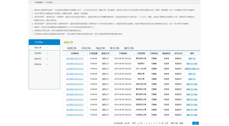The width and height of the screenshot is (229, 126).
Task: Click 确认 in the 终端预约订单 row
Action: pyautogui.click(x=196, y=99)
